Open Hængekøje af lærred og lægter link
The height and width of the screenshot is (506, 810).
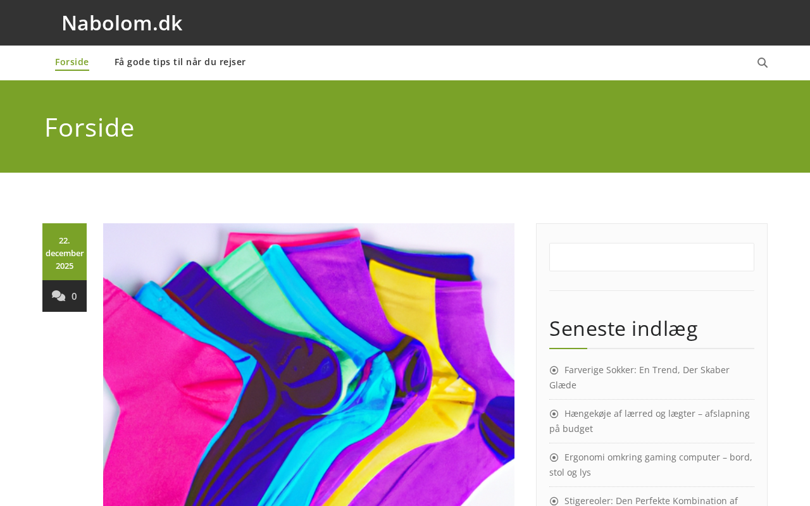(649, 421)
